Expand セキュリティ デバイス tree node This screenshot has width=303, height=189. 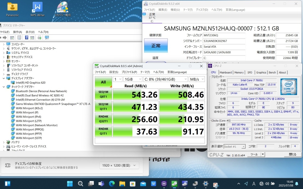tap(4, 57)
